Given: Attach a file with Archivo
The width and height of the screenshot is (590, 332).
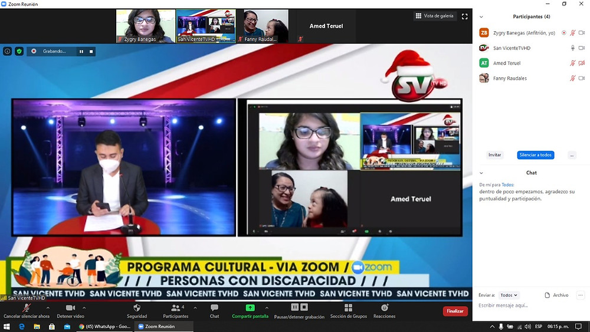Looking at the screenshot, I should click(556, 295).
